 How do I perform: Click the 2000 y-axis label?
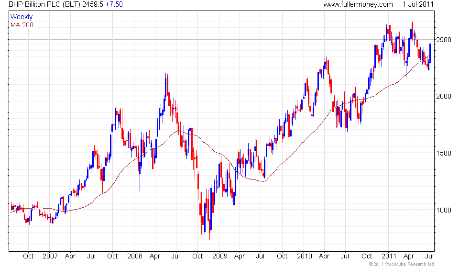[444, 96]
